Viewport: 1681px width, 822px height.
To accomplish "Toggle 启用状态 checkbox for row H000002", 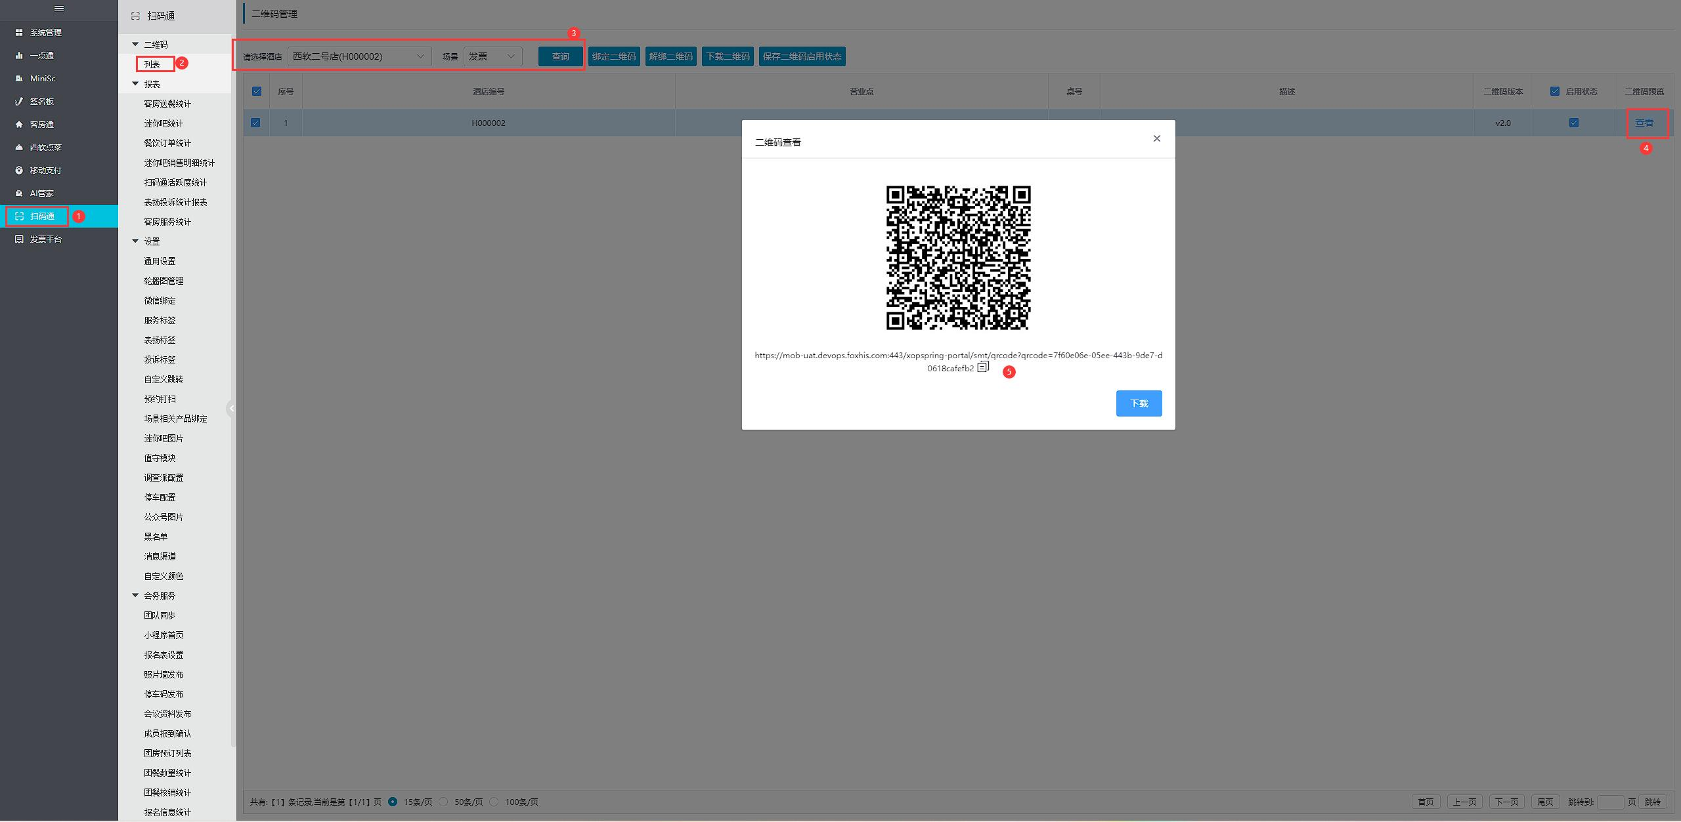I will coord(1574,123).
